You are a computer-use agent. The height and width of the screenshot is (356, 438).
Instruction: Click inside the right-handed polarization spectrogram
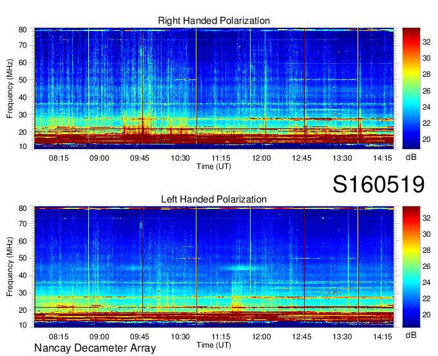(214, 88)
